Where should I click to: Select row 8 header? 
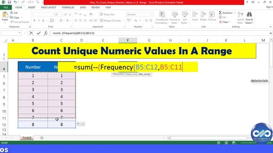pyautogui.click(x=4, y=97)
